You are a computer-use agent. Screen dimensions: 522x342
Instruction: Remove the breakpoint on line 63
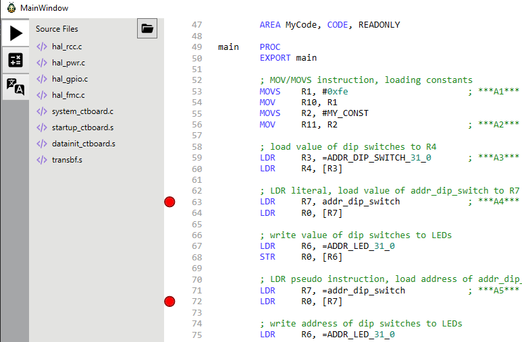pos(169,202)
